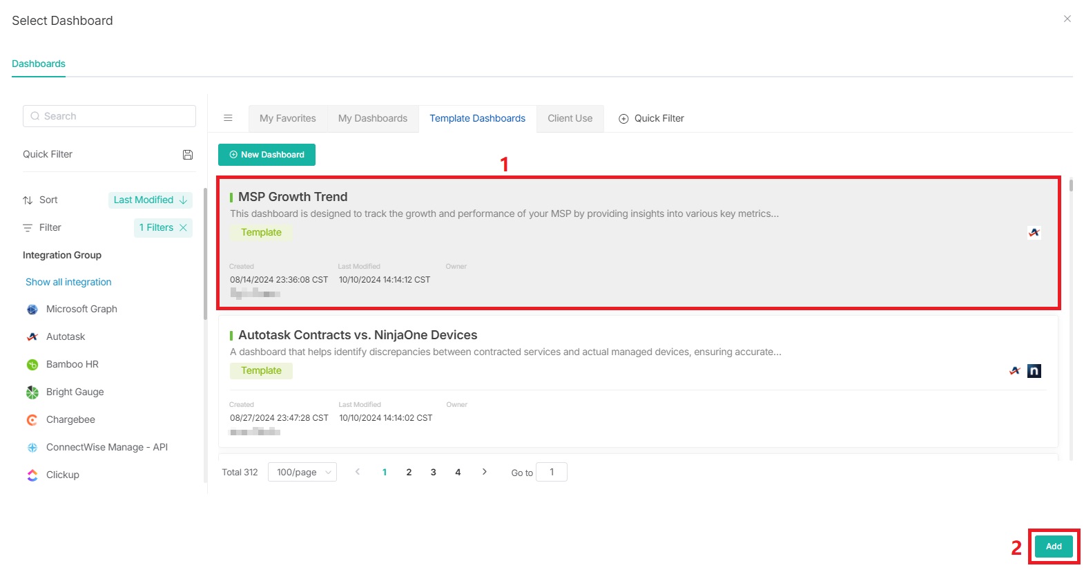Remove the applied filter with X
1084x570 pixels.
click(184, 227)
